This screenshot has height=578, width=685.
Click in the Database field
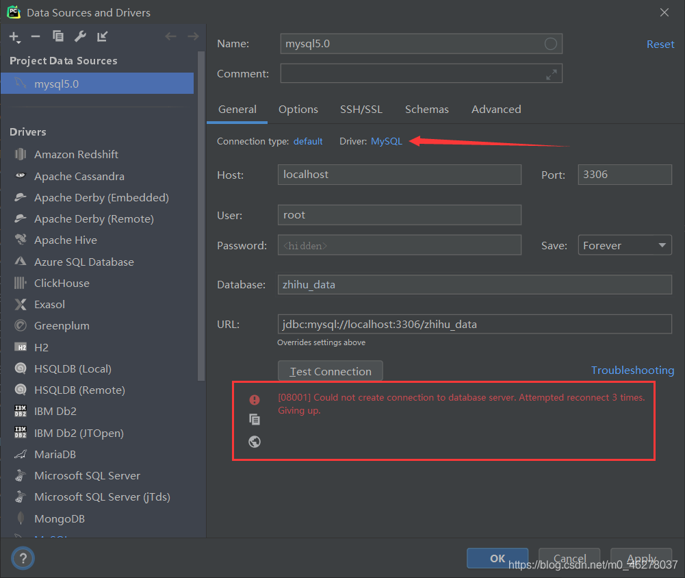coord(474,285)
